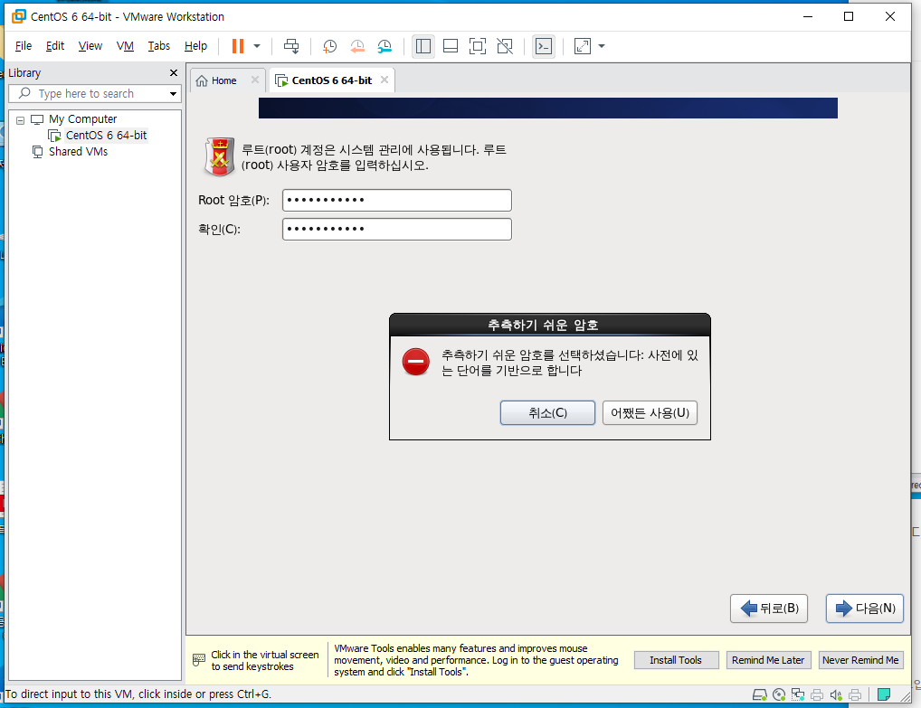
Task: Click 어쨌든 사용(U) to use password anyway
Action: point(650,412)
